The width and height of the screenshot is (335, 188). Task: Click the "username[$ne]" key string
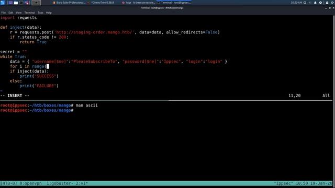point(50,62)
